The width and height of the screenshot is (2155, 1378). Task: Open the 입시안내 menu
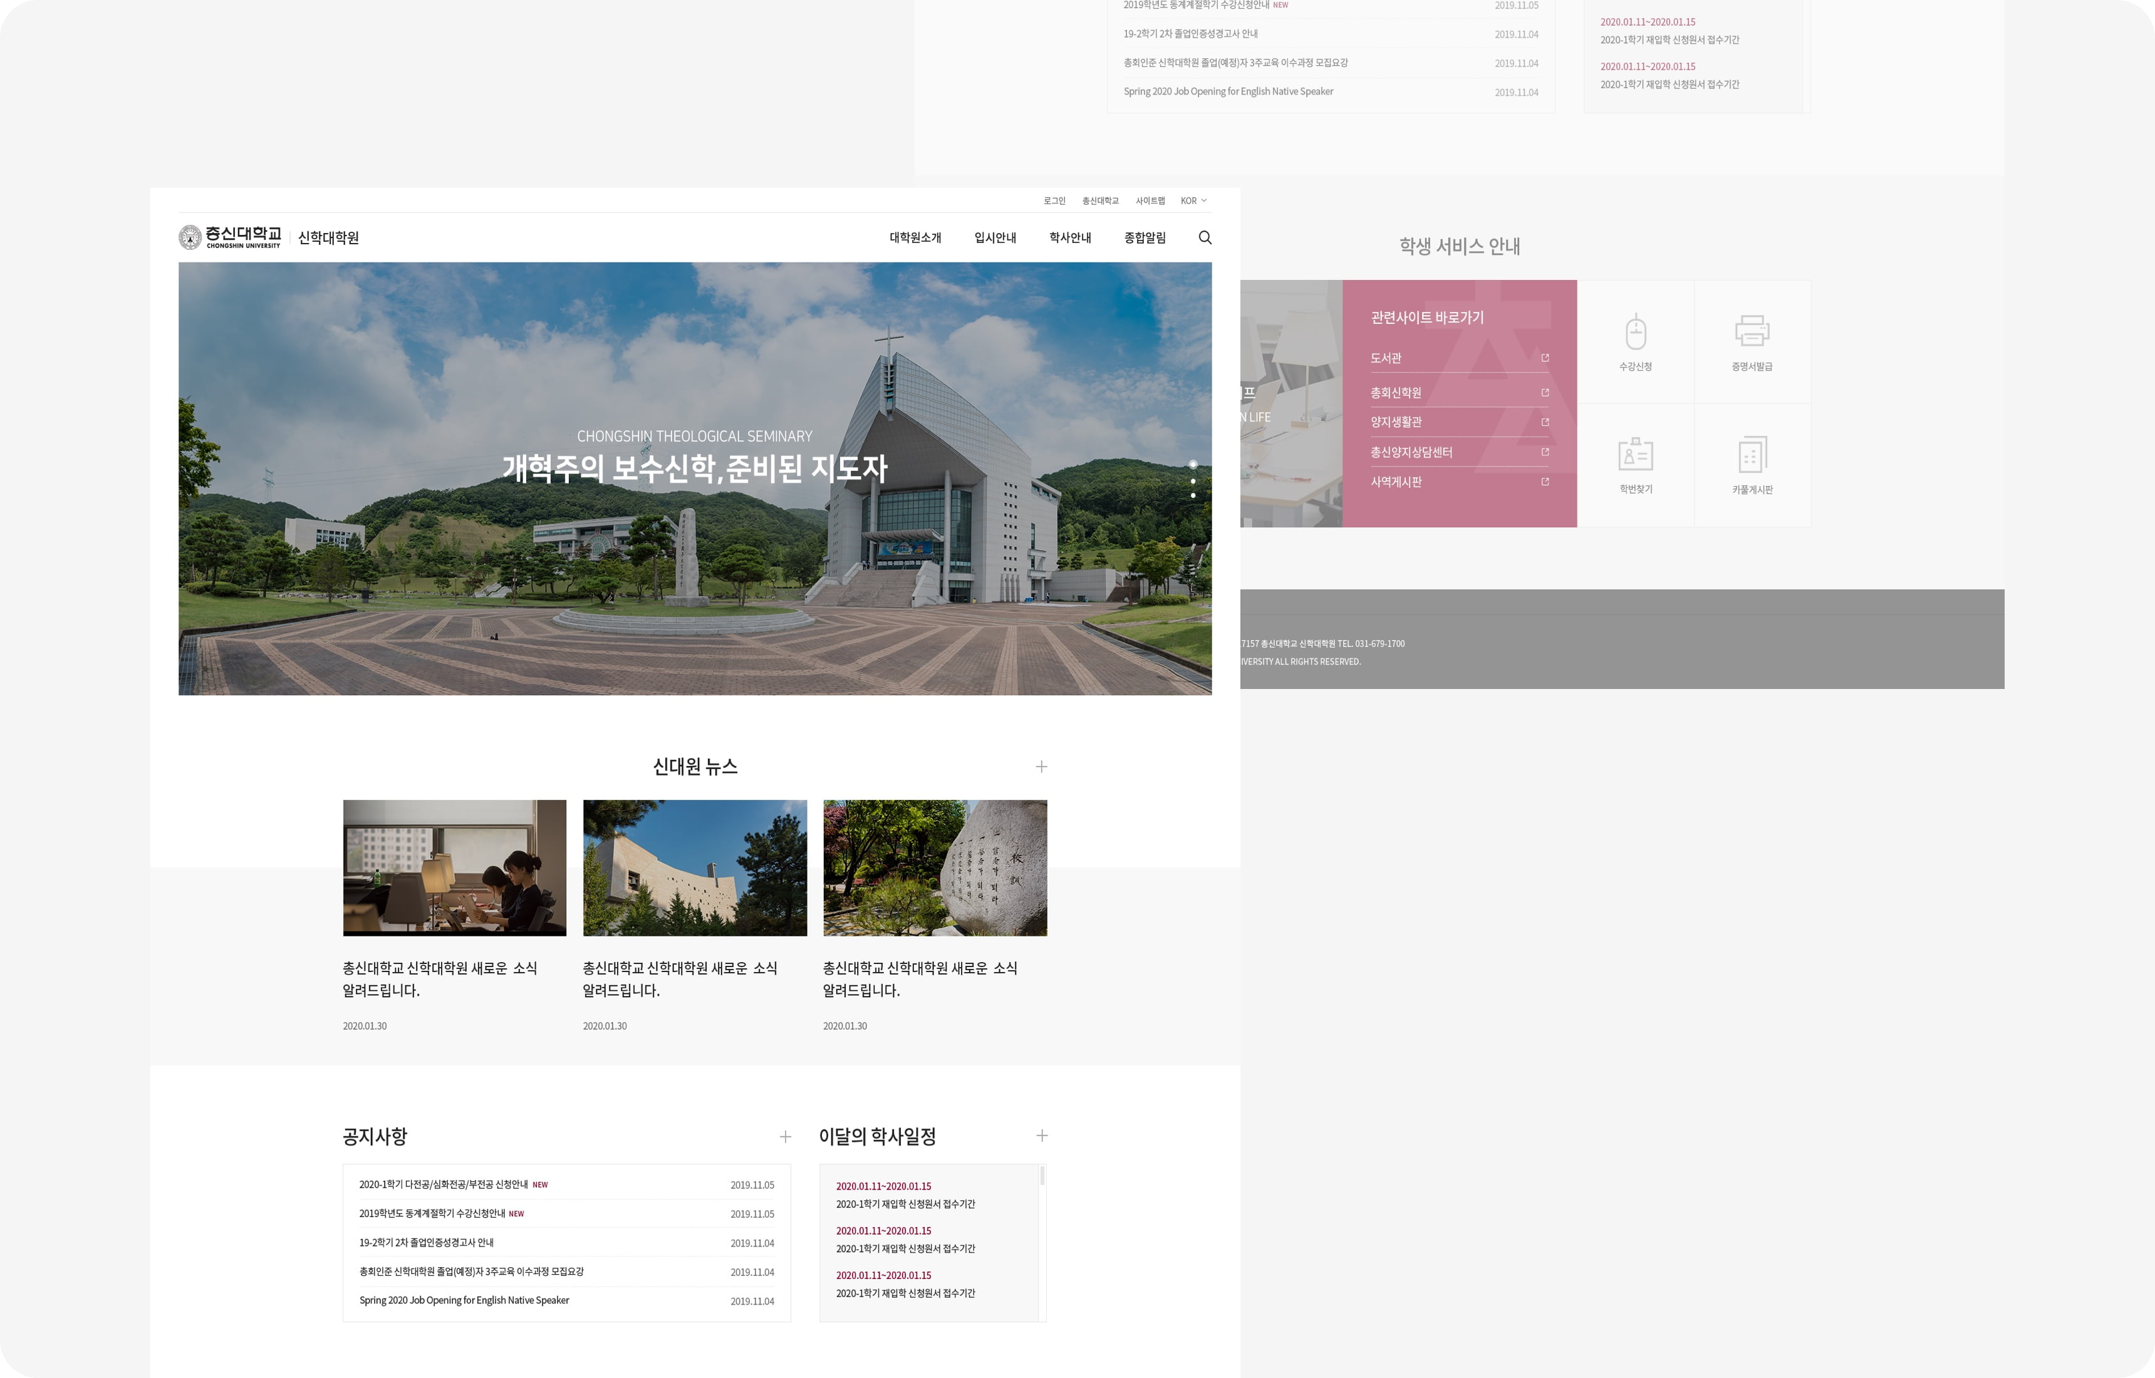[x=994, y=237]
